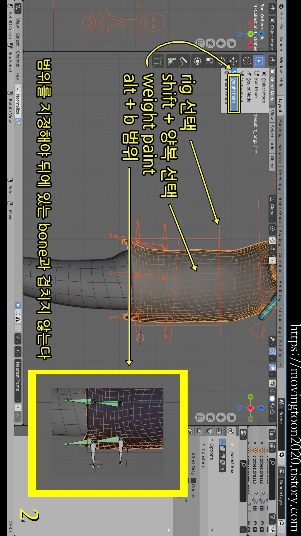This screenshot has width=301, height=536.
Task: Click the Extend selection mode icon beside Select Box
Action: 223,448
